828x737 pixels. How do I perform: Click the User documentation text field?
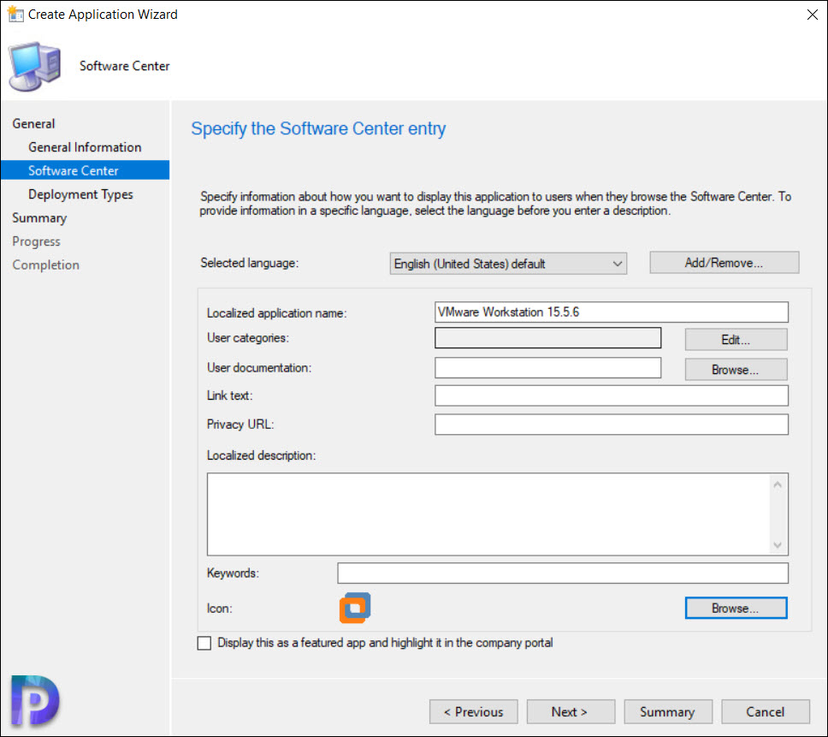(547, 368)
